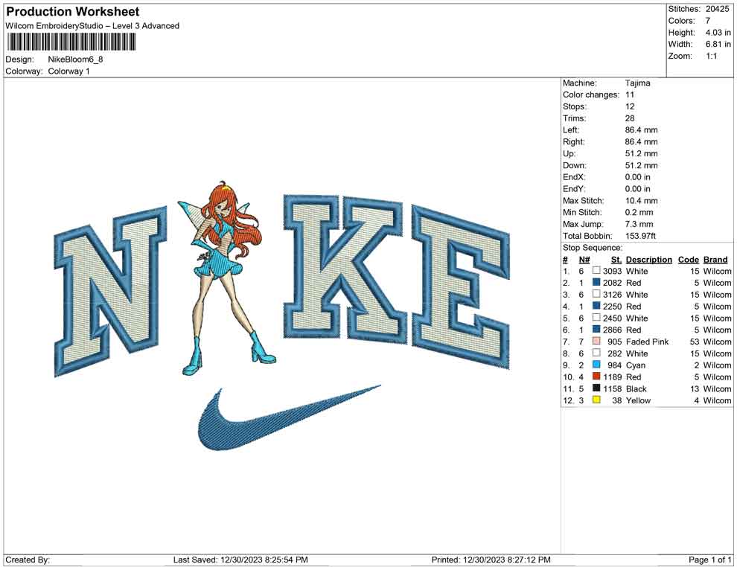Click the 'Last Saved' timestamp in footer

click(240, 560)
